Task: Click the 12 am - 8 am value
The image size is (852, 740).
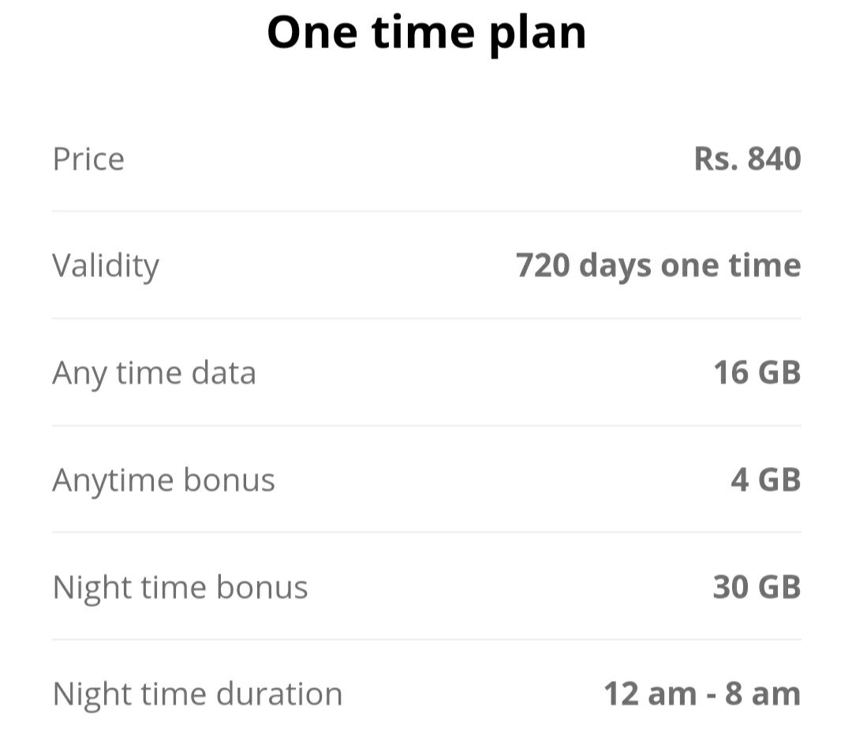Action: tap(703, 693)
